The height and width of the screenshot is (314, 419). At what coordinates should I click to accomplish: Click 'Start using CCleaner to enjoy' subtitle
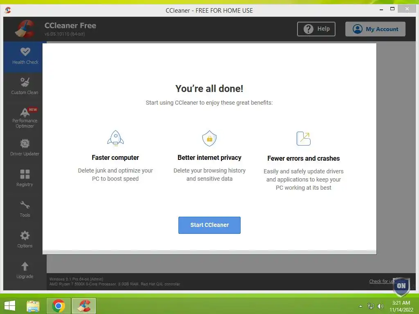coord(209,103)
